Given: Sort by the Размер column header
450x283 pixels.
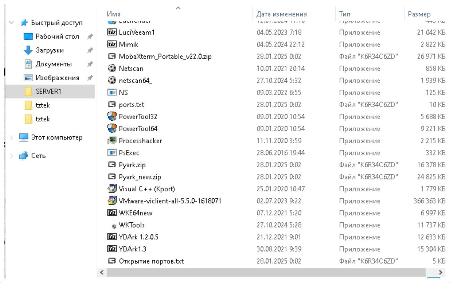Looking at the screenshot, I should (419, 14).
